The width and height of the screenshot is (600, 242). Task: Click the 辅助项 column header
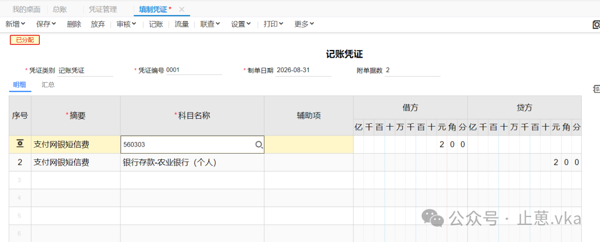pos(309,115)
